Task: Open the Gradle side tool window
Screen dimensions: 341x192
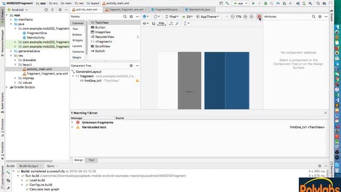Action: click(x=332, y=15)
